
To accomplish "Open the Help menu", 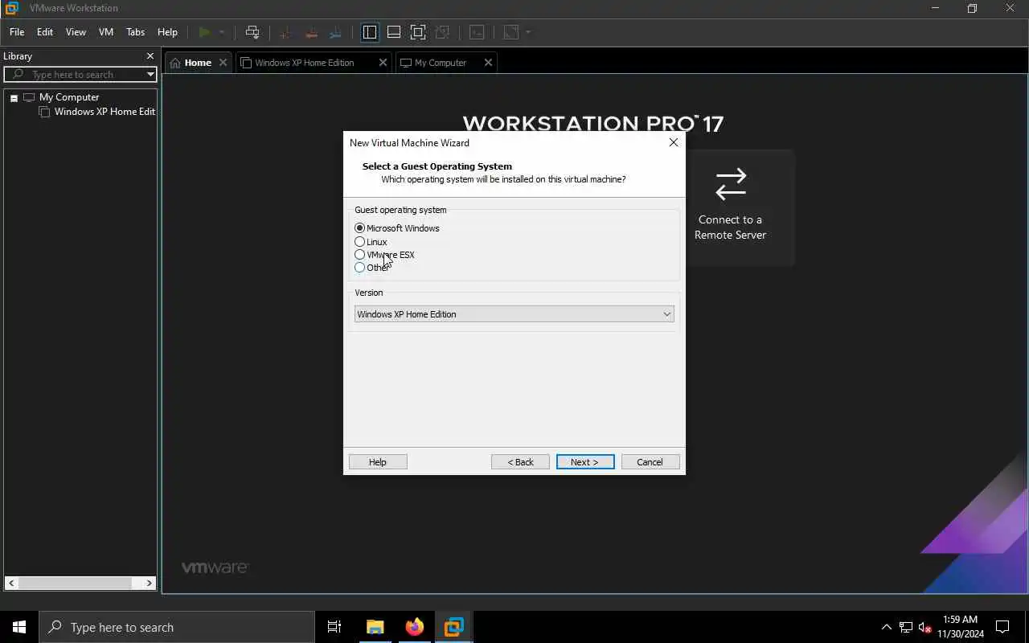I will pos(167,32).
